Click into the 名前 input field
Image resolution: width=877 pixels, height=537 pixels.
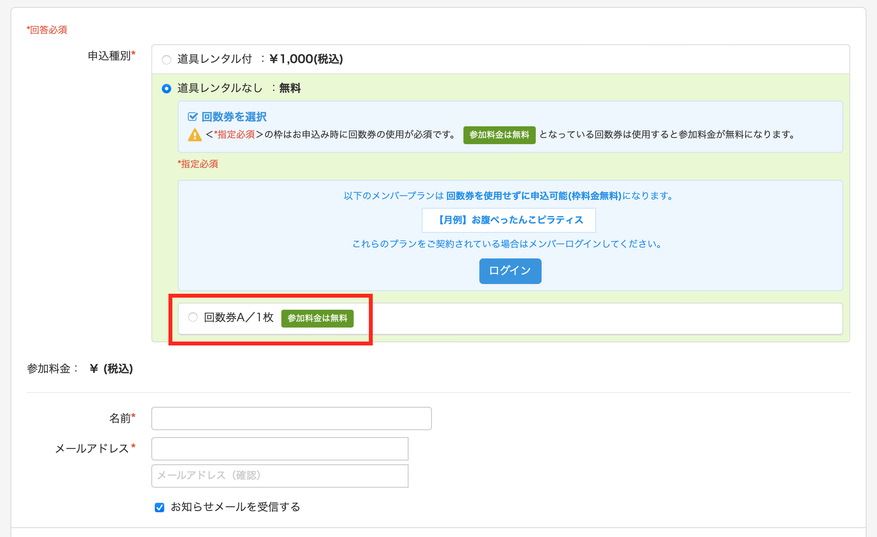[x=291, y=418]
